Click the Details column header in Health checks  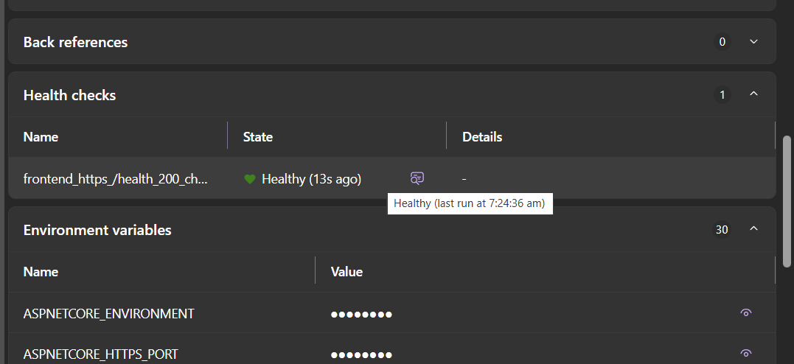point(482,137)
